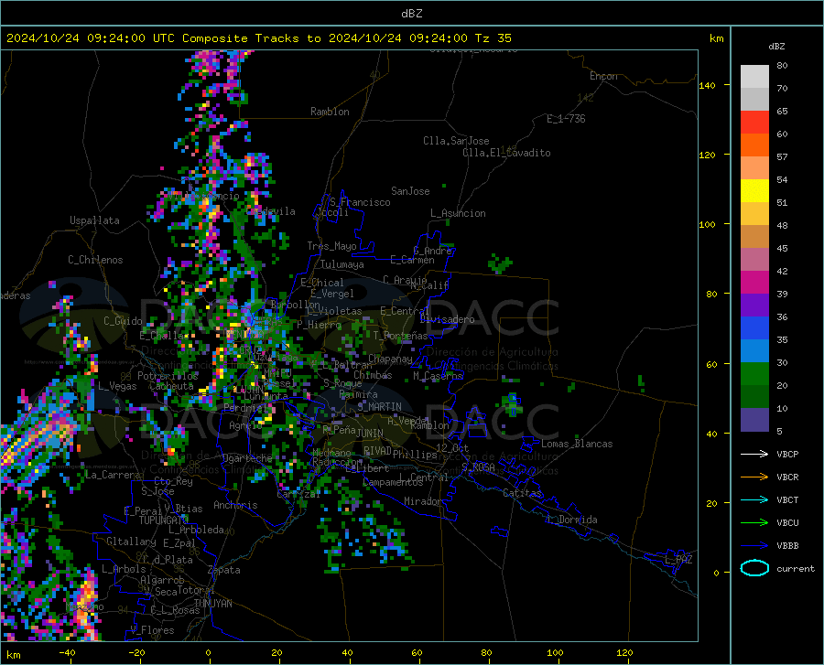
Task: Click the 'Clla.SanJose' map label
Action: pyautogui.click(x=456, y=141)
